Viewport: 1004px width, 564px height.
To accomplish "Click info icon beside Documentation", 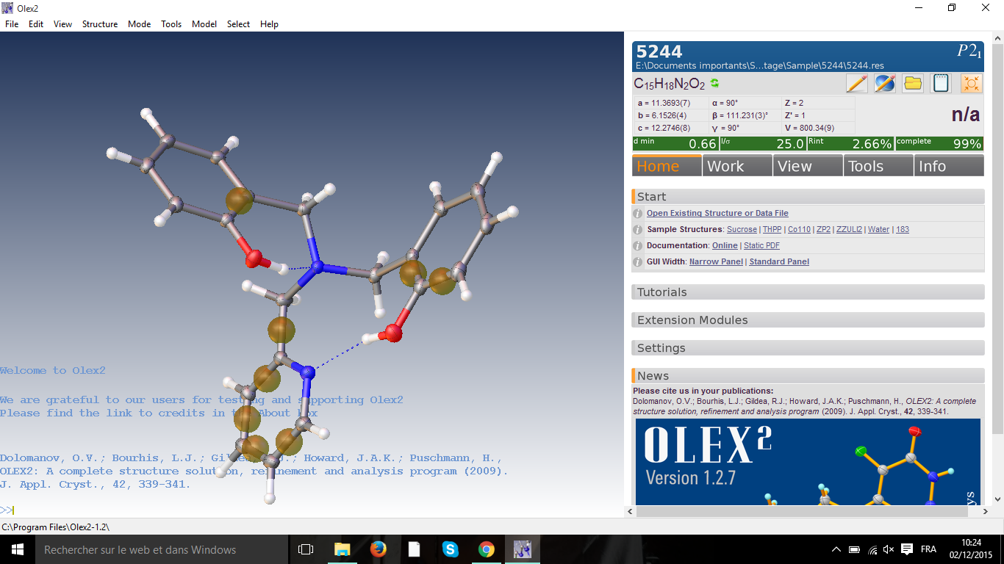I will click(x=638, y=245).
